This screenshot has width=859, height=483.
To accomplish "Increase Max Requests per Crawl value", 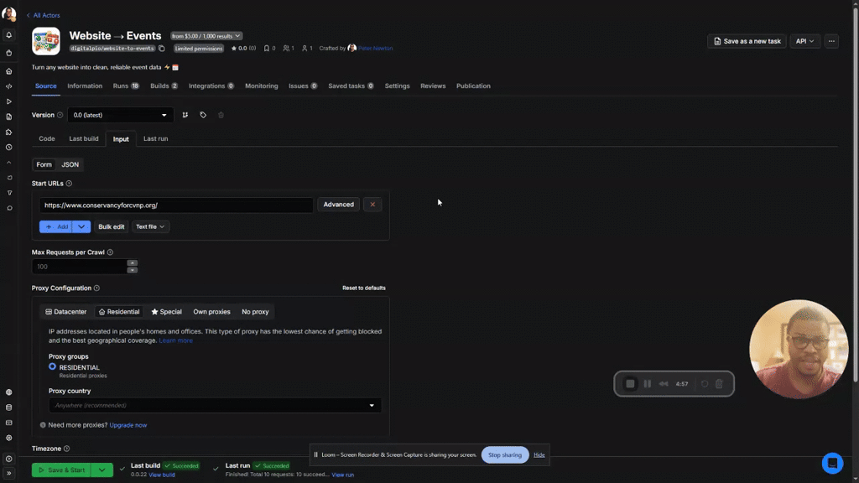I will 132,263.
